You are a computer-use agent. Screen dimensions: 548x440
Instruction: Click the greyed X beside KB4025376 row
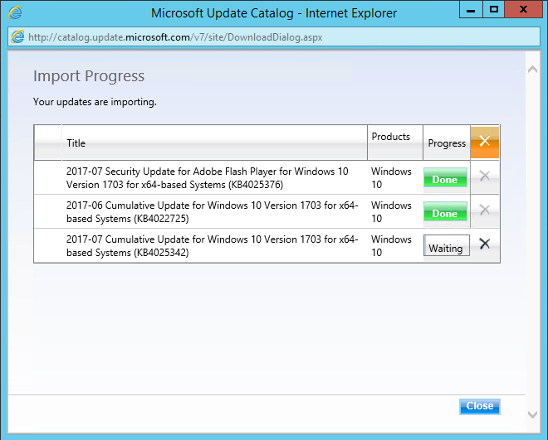pos(485,176)
